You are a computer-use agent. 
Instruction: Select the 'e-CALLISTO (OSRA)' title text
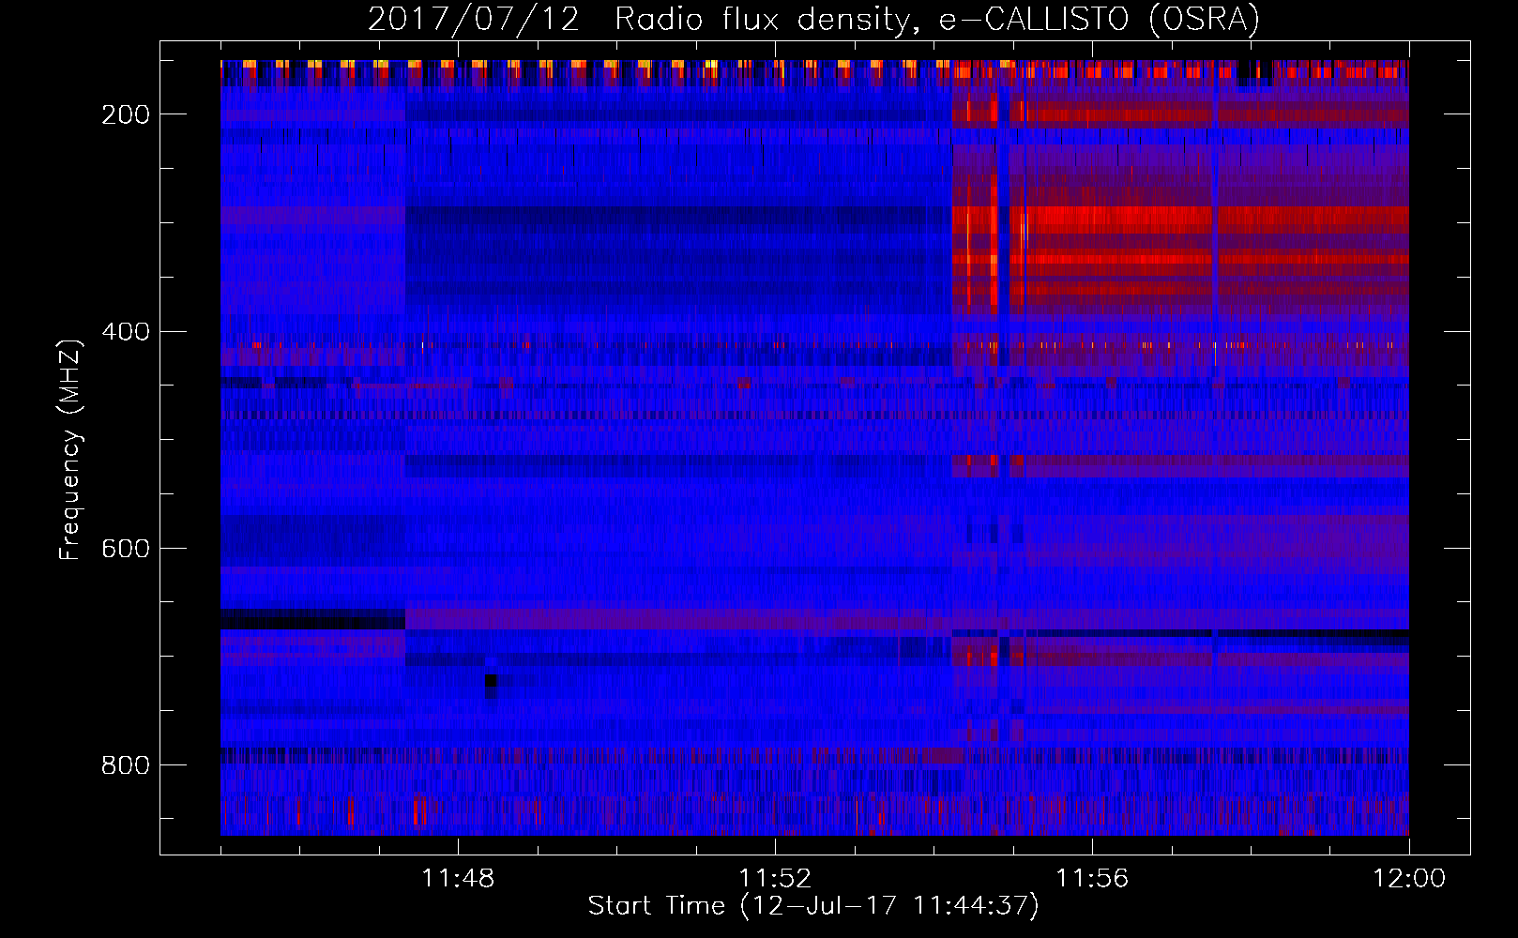pyautogui.click(x=1100, y=19)
